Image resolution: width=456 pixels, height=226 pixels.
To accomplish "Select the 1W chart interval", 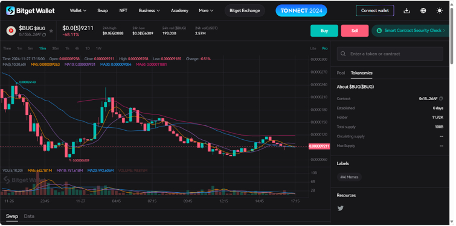I will [x=98, y=48].
